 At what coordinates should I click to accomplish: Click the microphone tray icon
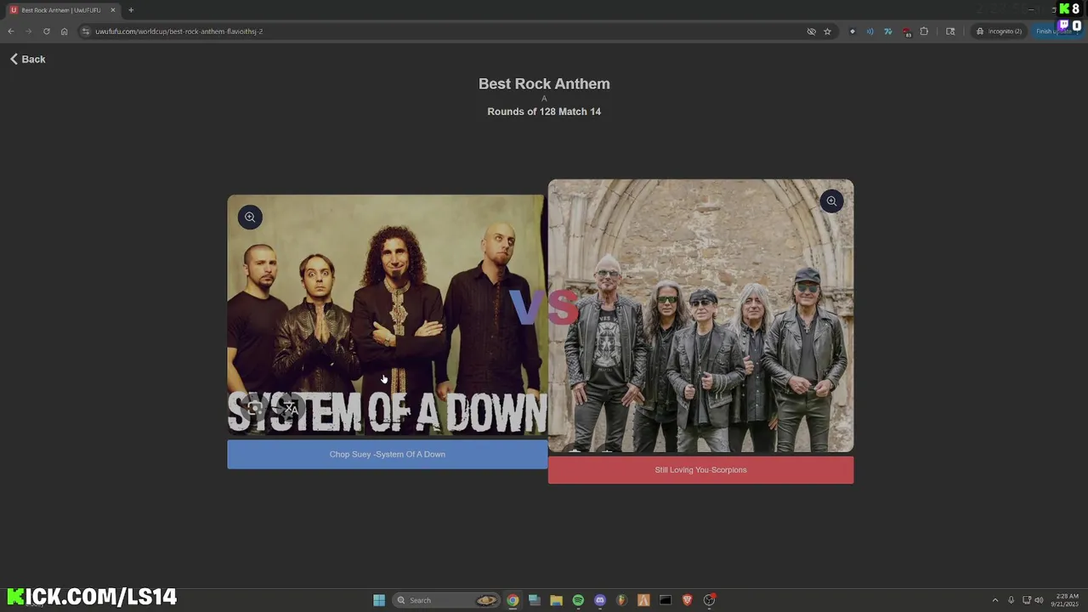(1011, 600)
